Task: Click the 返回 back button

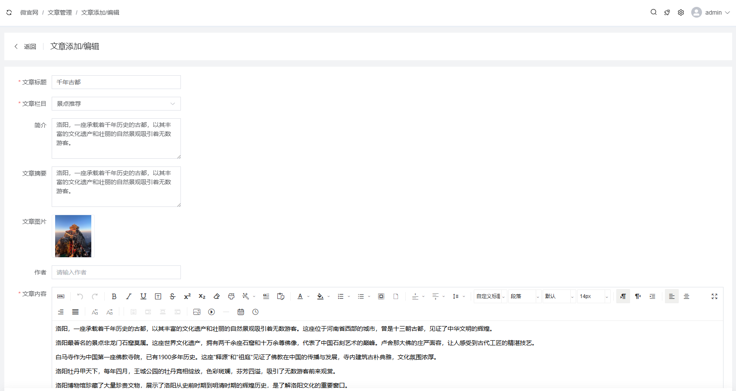Action: pos(25,46)
